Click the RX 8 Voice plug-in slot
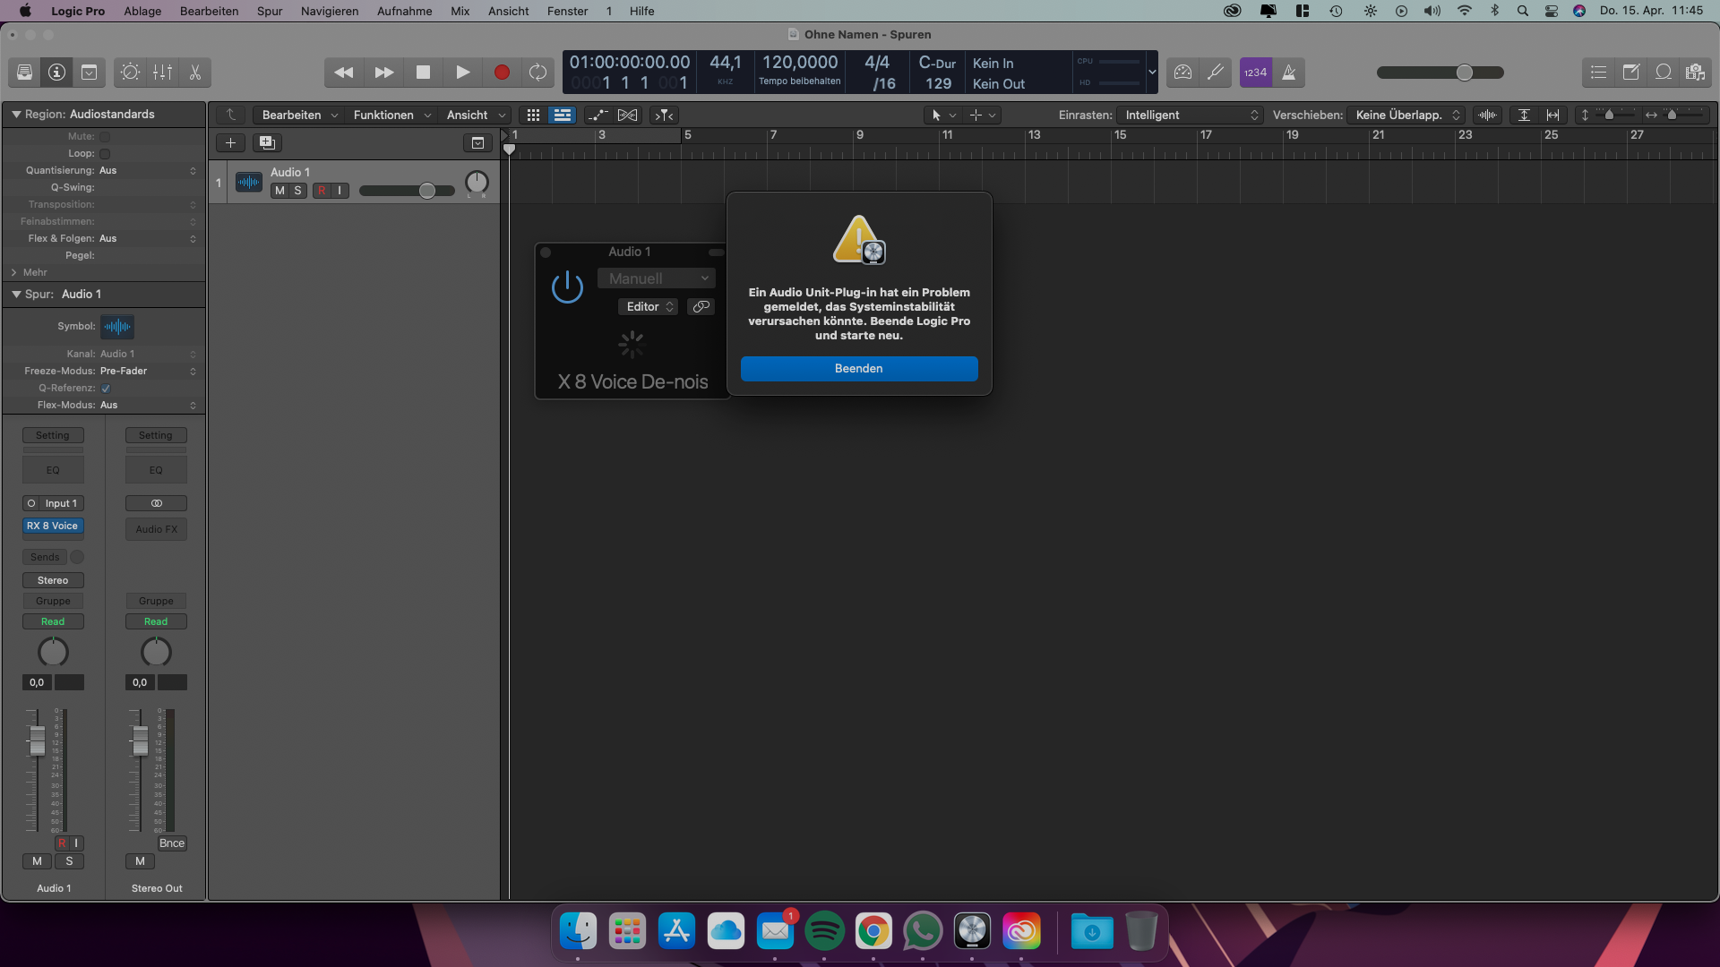Image resolution: width=1720 pixels, height=967 pixels. [53, 526]
